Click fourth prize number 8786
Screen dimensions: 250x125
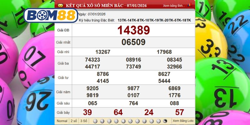click(x=103, y=74)
